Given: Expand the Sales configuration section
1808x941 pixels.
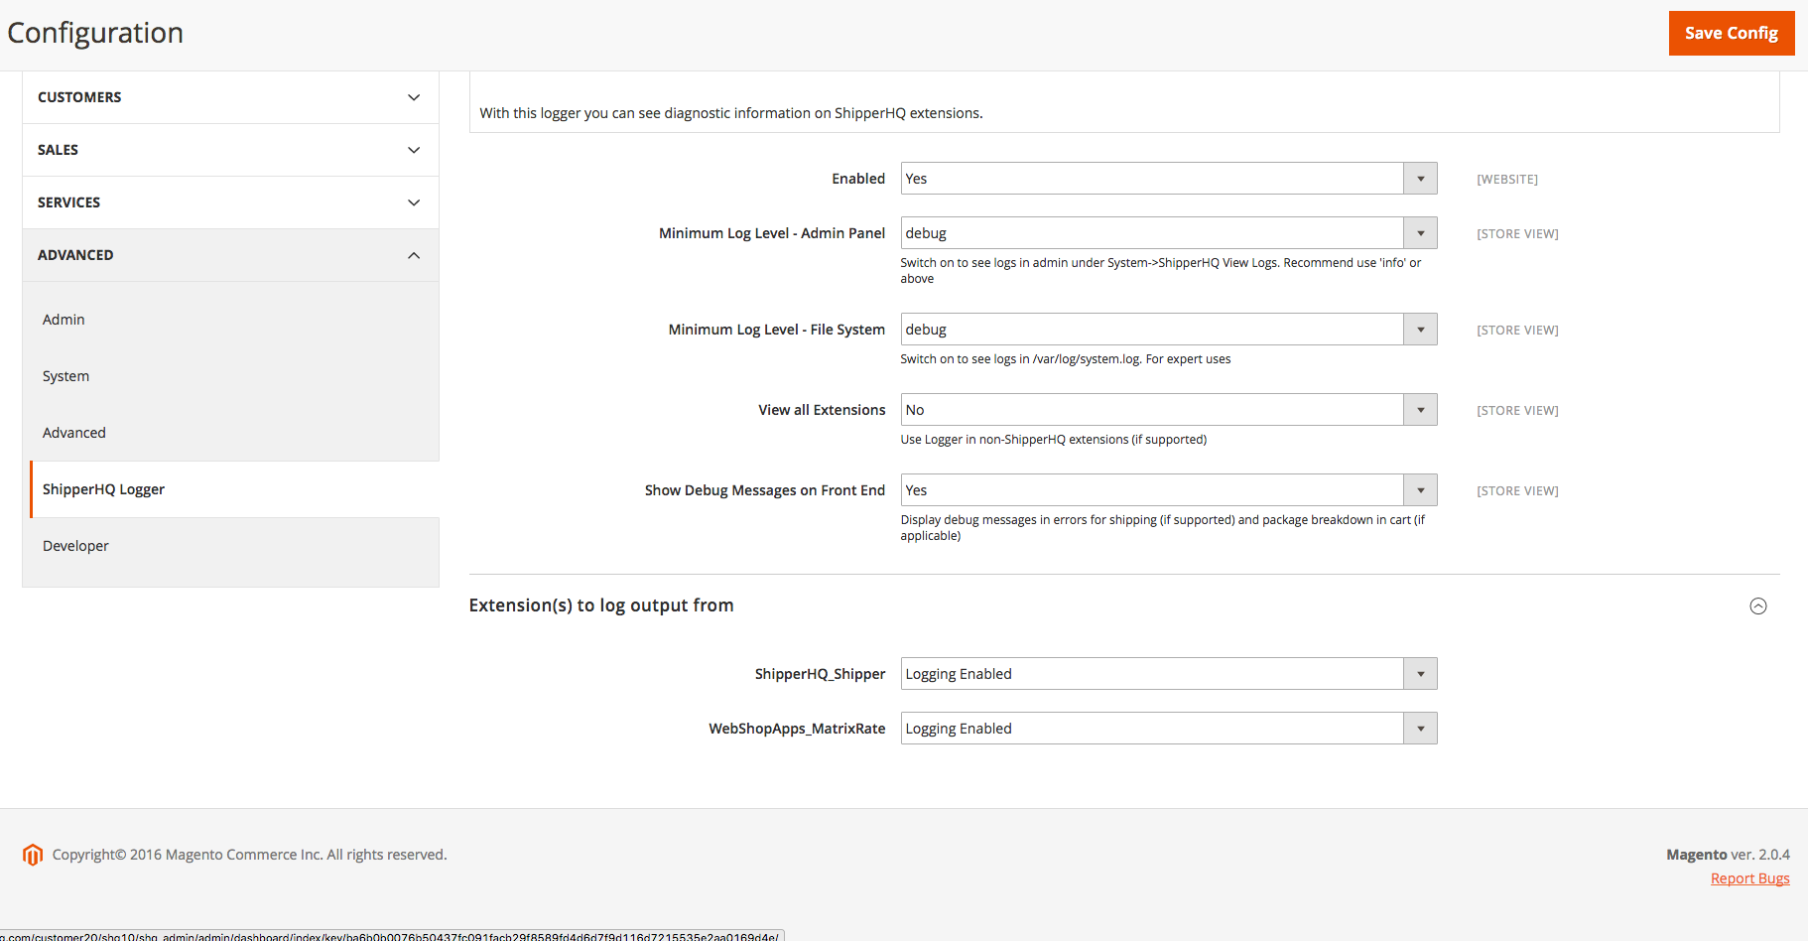Looking at the screenshot, I should [x=230, y=150].
